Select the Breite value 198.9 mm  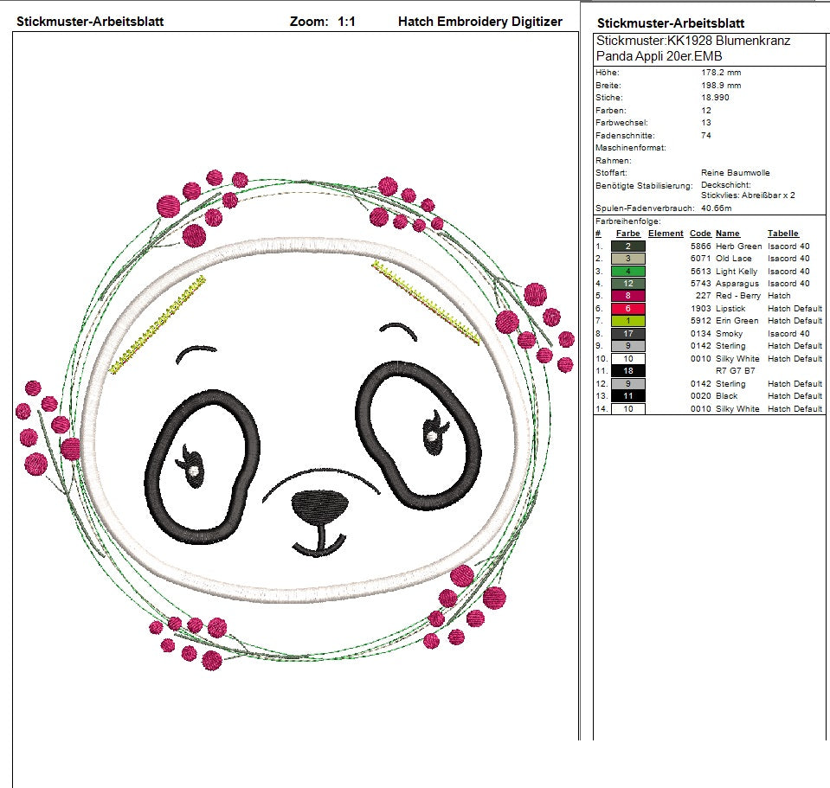click(721, 85)
